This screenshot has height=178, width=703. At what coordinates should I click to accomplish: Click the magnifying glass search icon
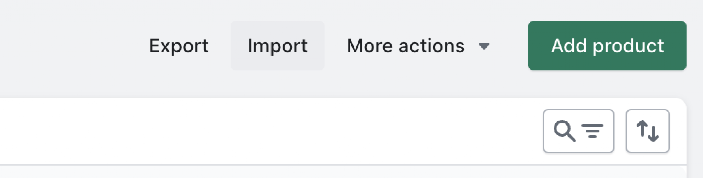[564, 131]
